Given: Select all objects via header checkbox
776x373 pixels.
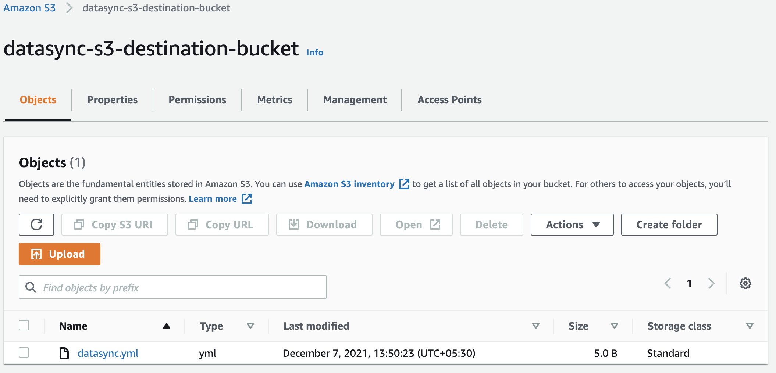Looking at the screenshot, I should click(24, 325).
